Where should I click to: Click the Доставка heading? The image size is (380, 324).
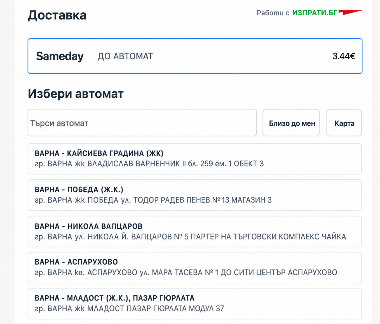point(57,15)
